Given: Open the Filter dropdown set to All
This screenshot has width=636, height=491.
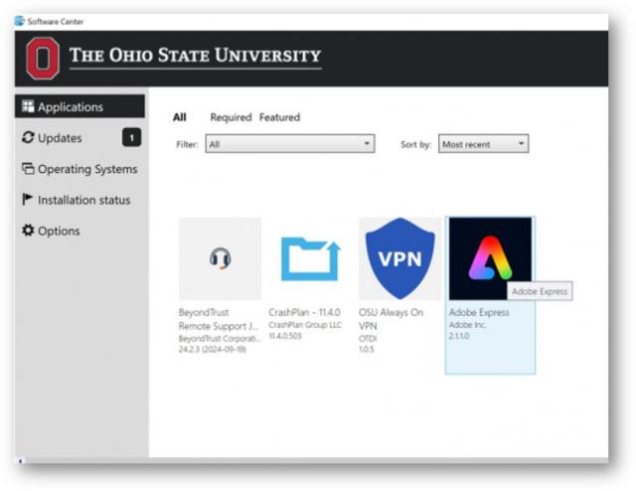Looking at the screenshot, I should click(x=290, y=144).
